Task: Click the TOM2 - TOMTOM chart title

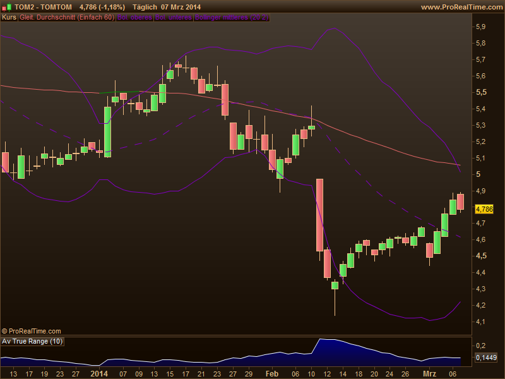Action: (x=43, y=7)
